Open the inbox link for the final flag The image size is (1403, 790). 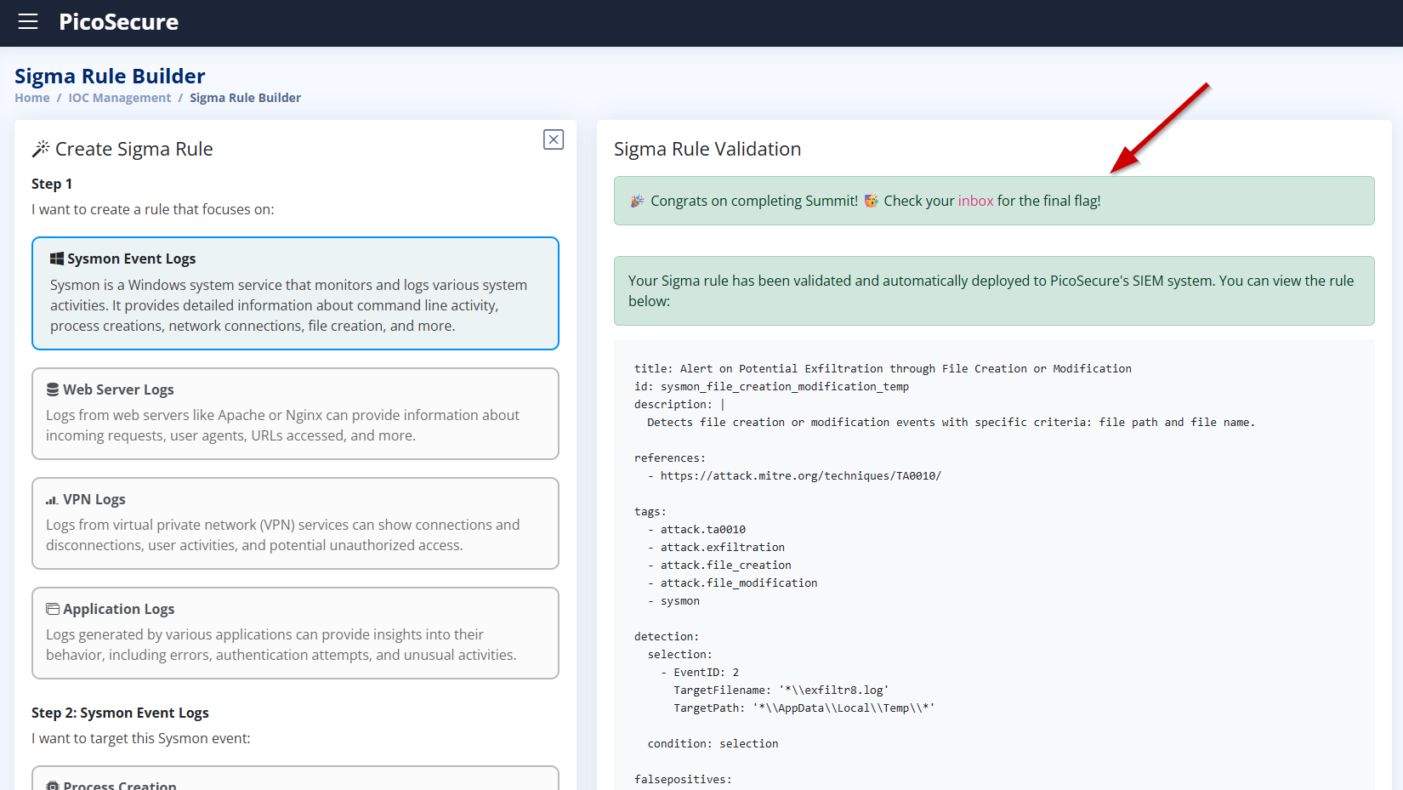(975, 201)
